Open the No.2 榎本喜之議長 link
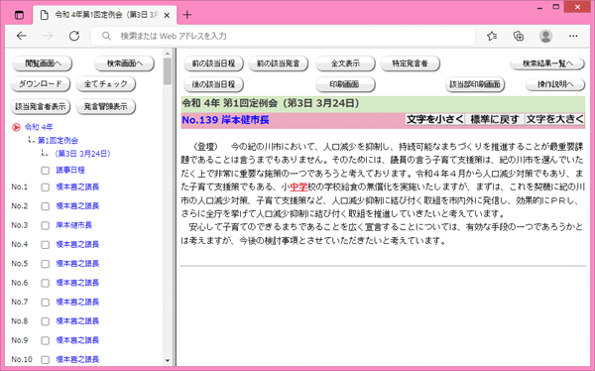The image size is (595, 371). point(77,205)
